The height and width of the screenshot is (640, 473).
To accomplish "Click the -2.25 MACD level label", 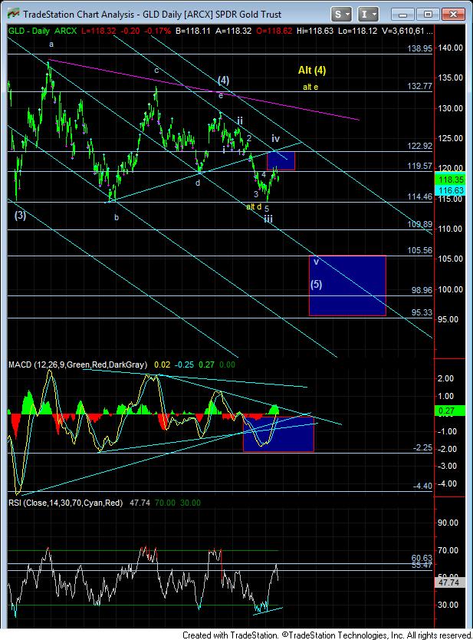I will click(422, 447).
